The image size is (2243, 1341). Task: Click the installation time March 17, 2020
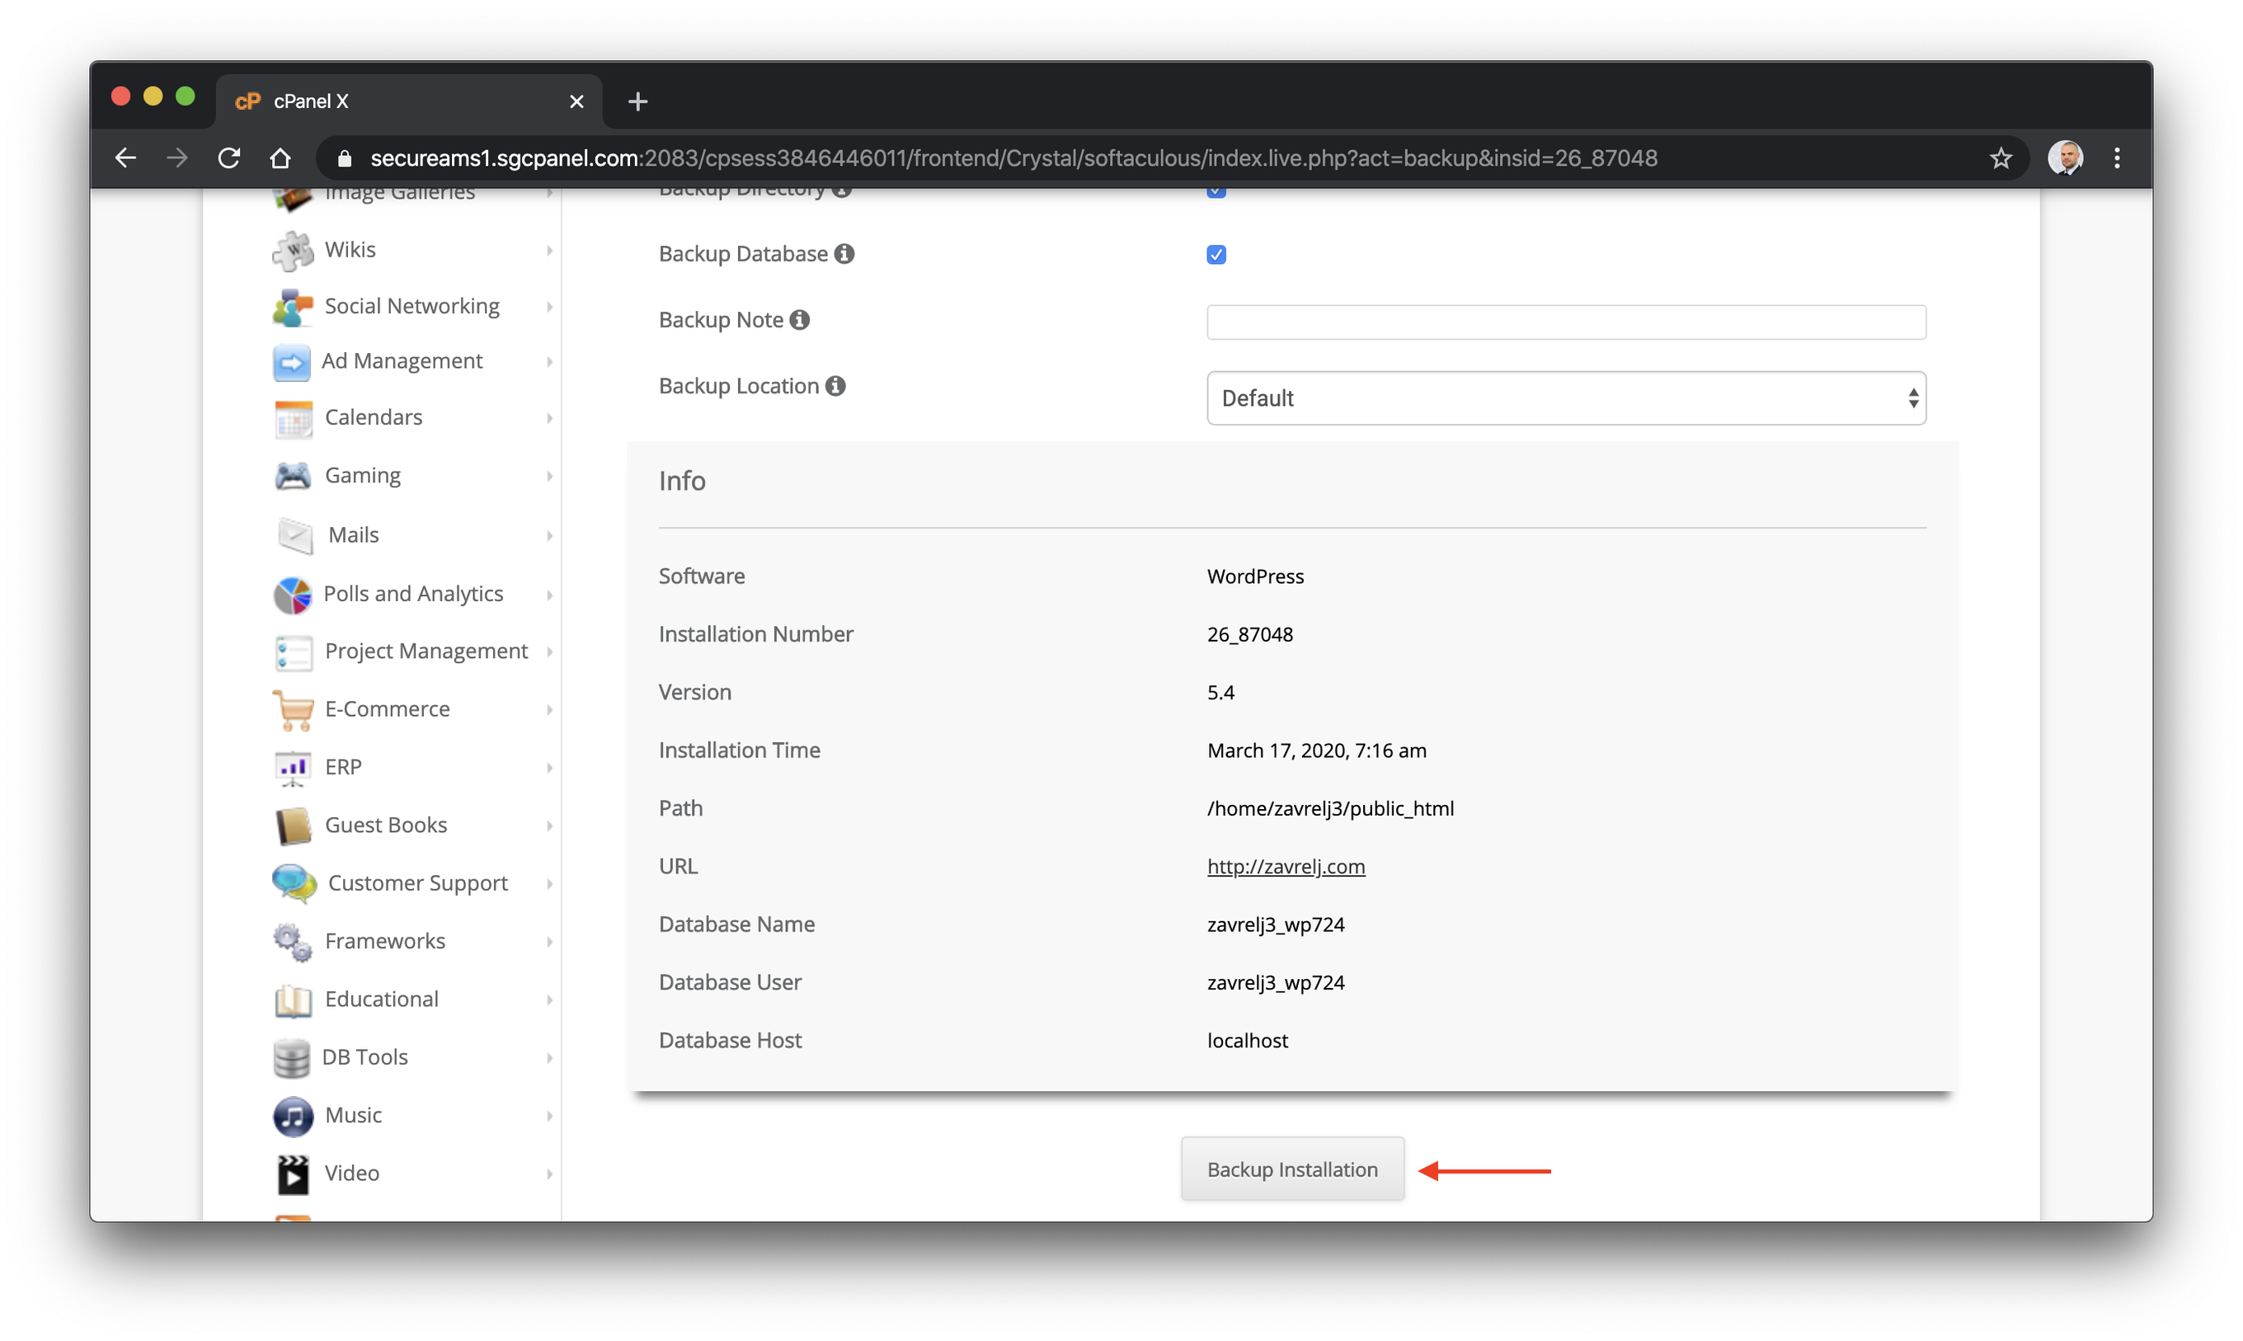tap(1316, 751)
